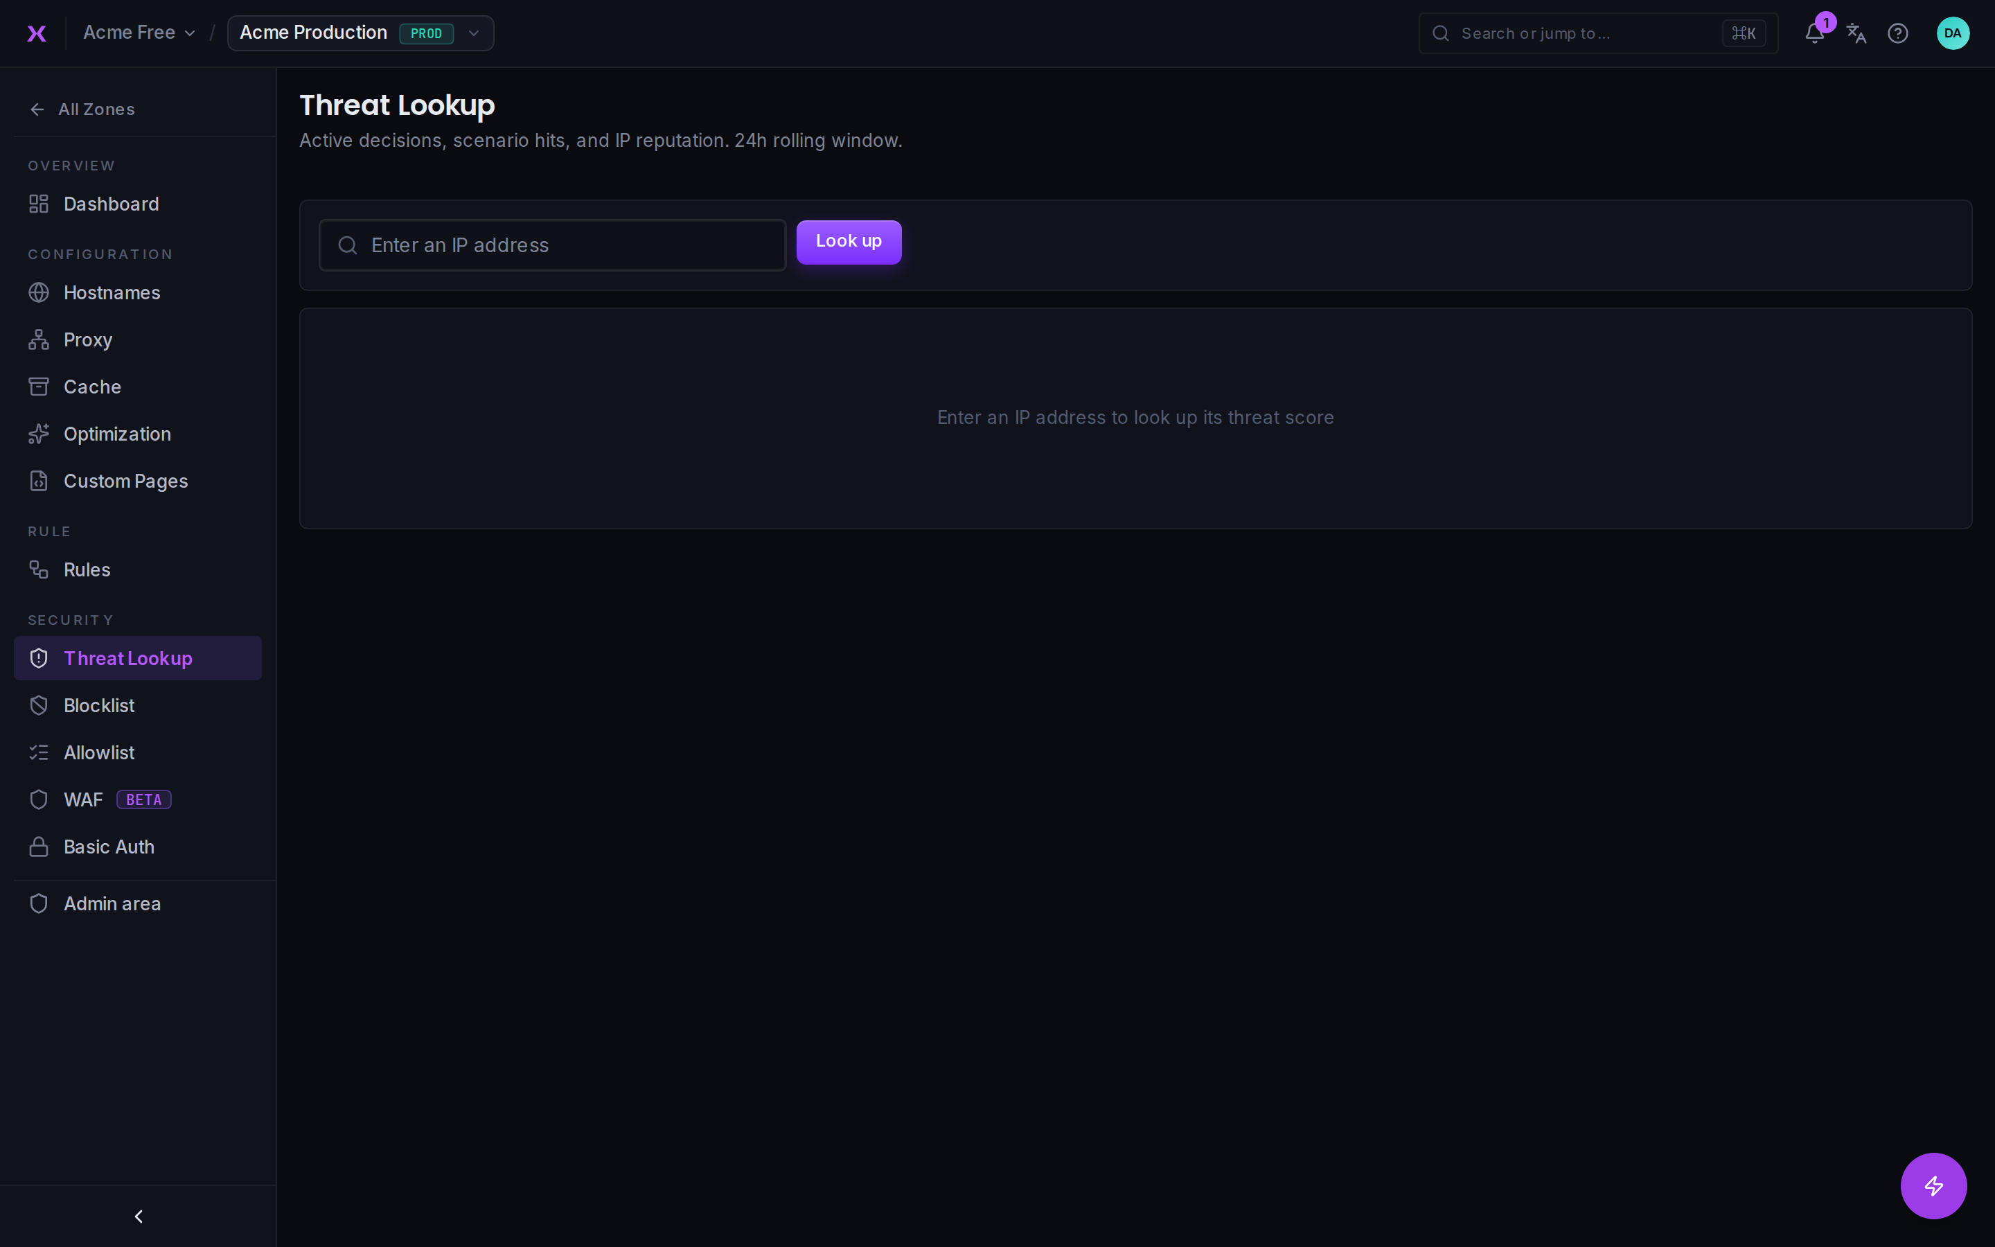Focus the Enter an IP address field
The width and height of the screenshot is (1995, 1247).
pos(552,245)
